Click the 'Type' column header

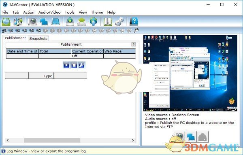(x=41, y=76)
